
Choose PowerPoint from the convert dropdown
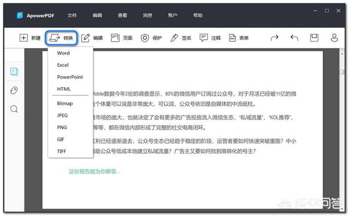coord(70,77)
